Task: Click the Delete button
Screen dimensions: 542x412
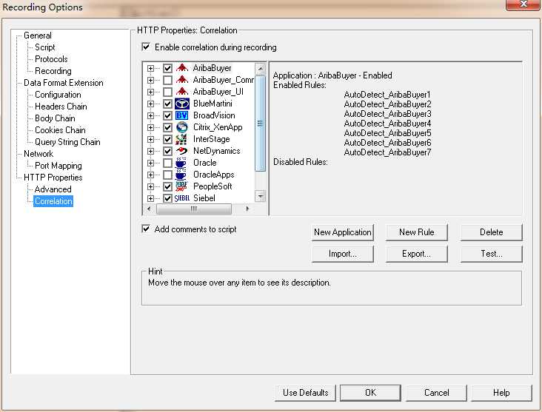Action: (x=491, y=232)
